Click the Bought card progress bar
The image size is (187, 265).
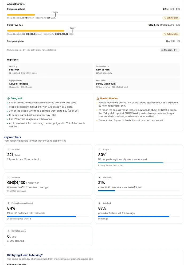coord(139,163)
